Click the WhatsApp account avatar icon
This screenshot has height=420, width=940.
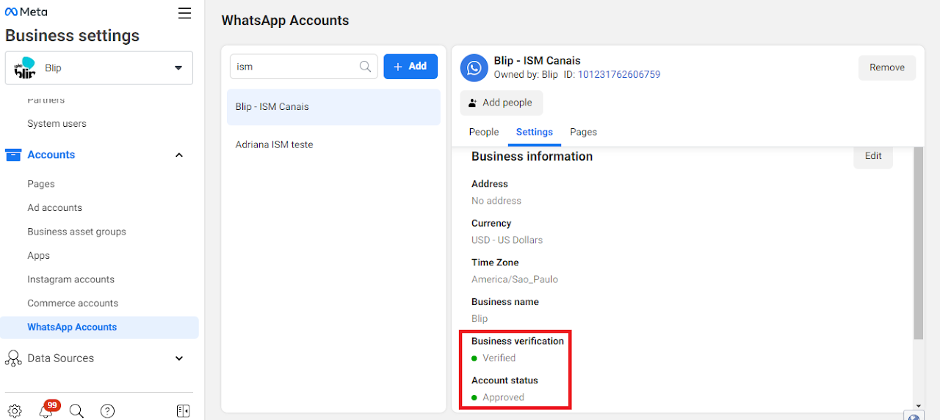[x=474, y=67]
